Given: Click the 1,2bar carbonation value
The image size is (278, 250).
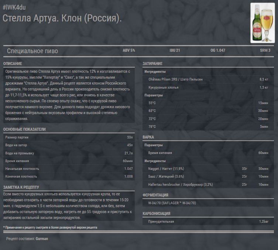Looking at the screenshot, I should click(264, 222).
